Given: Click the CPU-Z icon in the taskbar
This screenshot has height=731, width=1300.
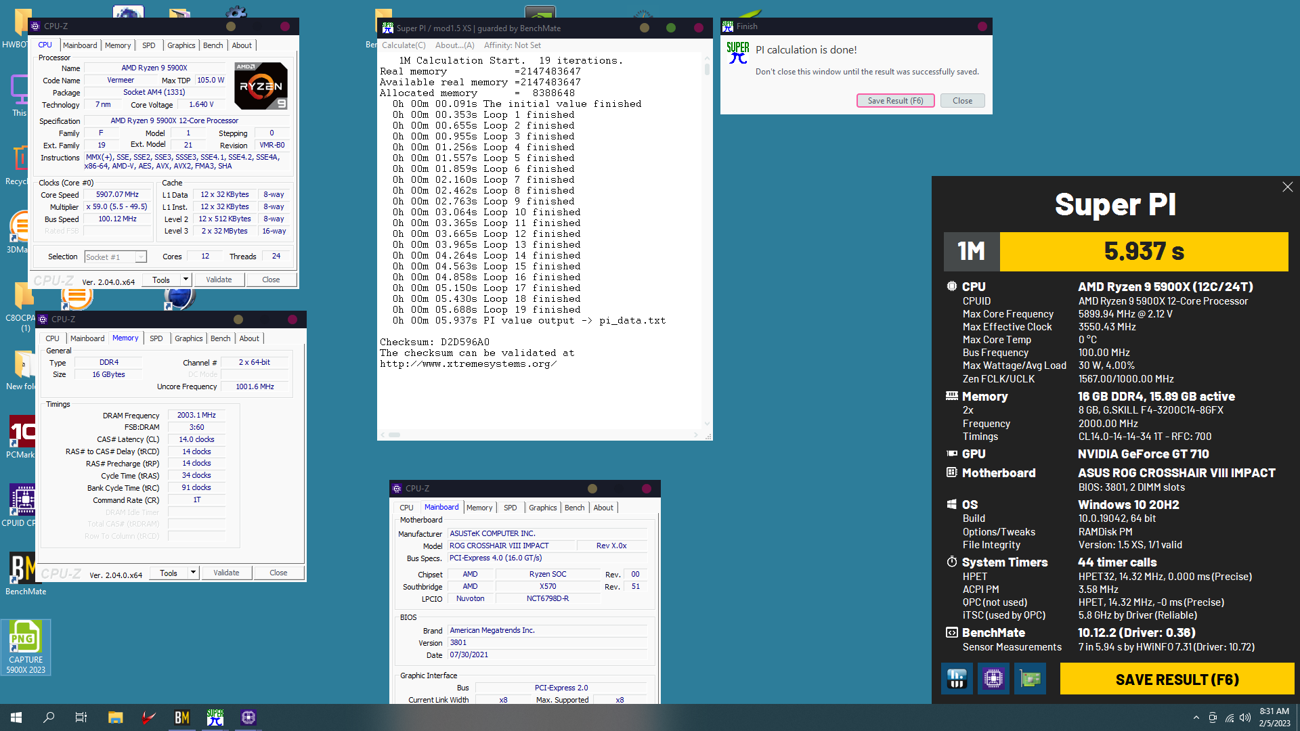Looking at the screenshot, I should (248, 717).
